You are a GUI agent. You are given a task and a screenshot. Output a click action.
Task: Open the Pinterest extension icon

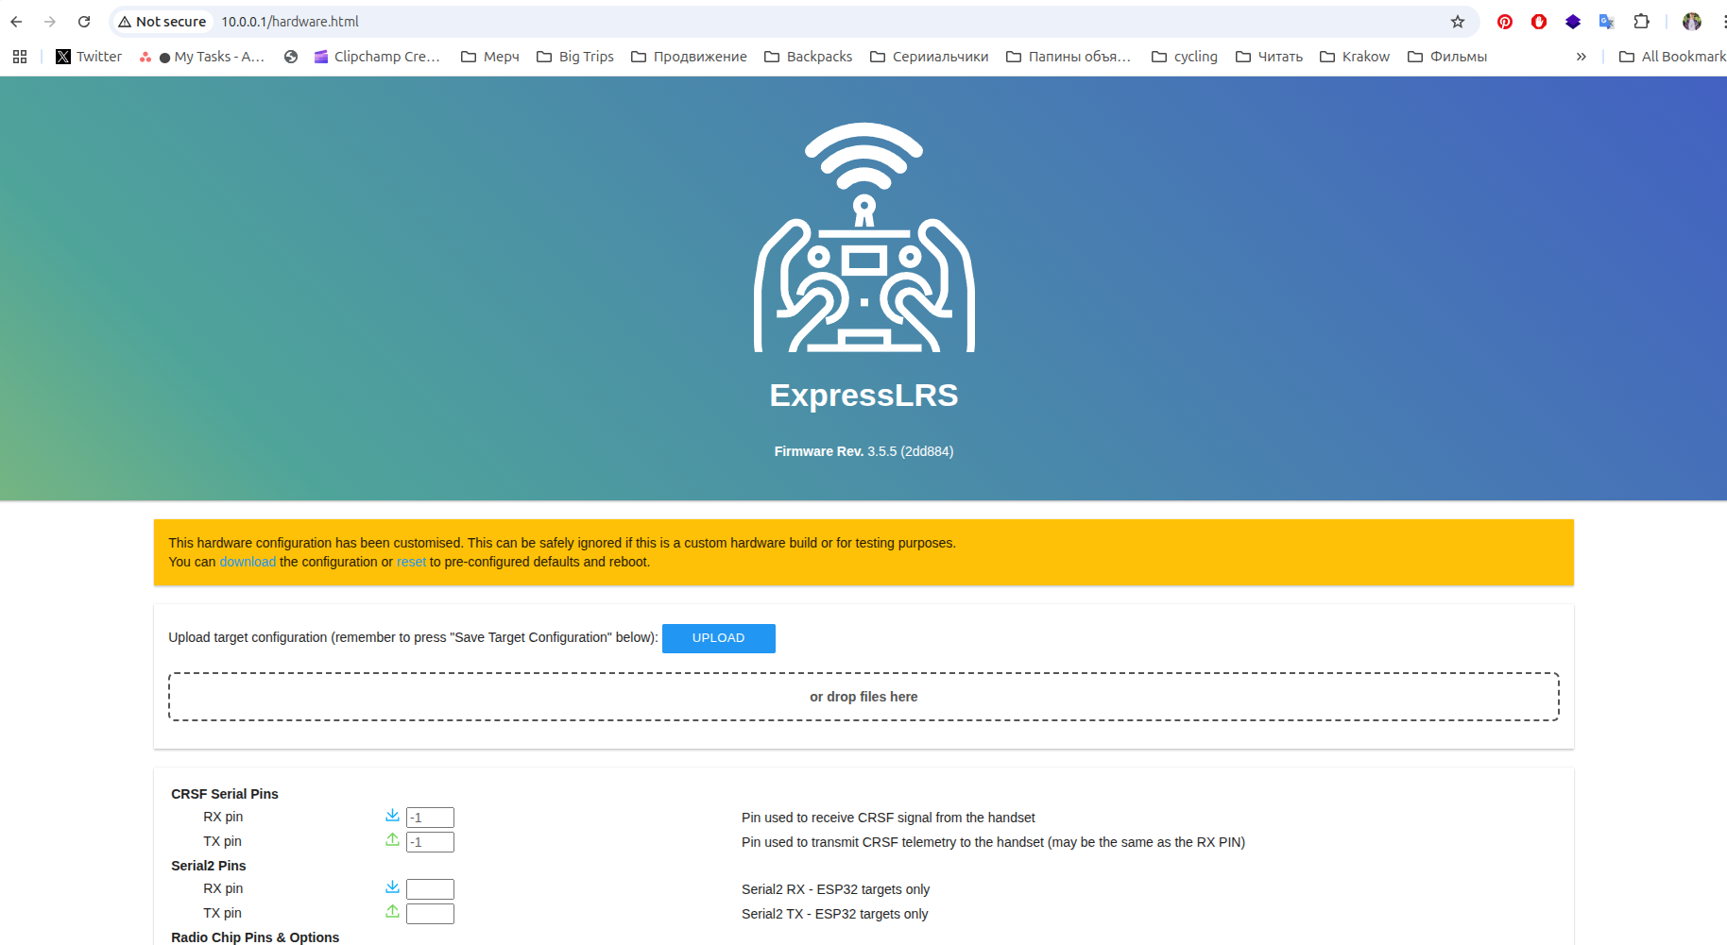click(x=1505, y=22)
